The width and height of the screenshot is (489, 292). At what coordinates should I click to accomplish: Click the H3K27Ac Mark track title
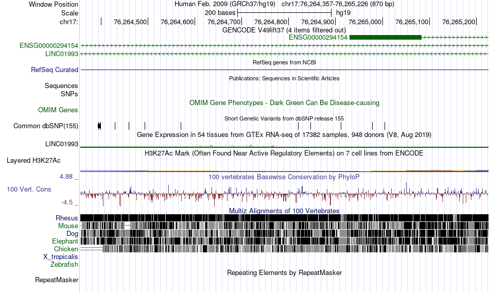284,153
